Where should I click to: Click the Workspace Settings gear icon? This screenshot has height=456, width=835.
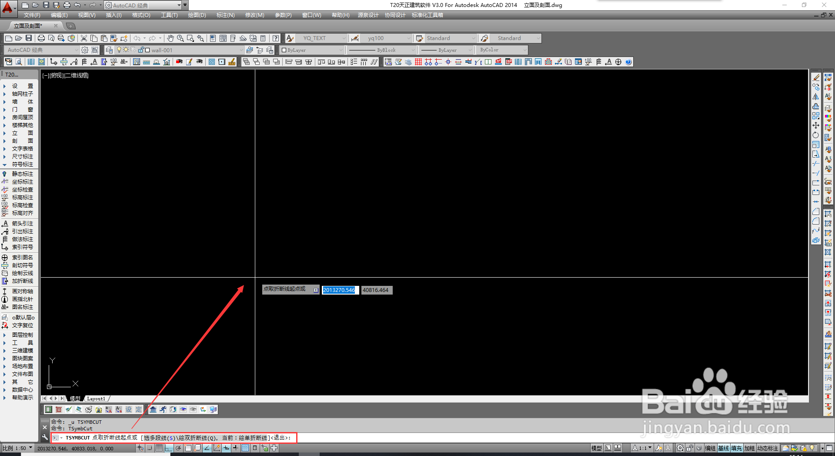coord(85,50)
